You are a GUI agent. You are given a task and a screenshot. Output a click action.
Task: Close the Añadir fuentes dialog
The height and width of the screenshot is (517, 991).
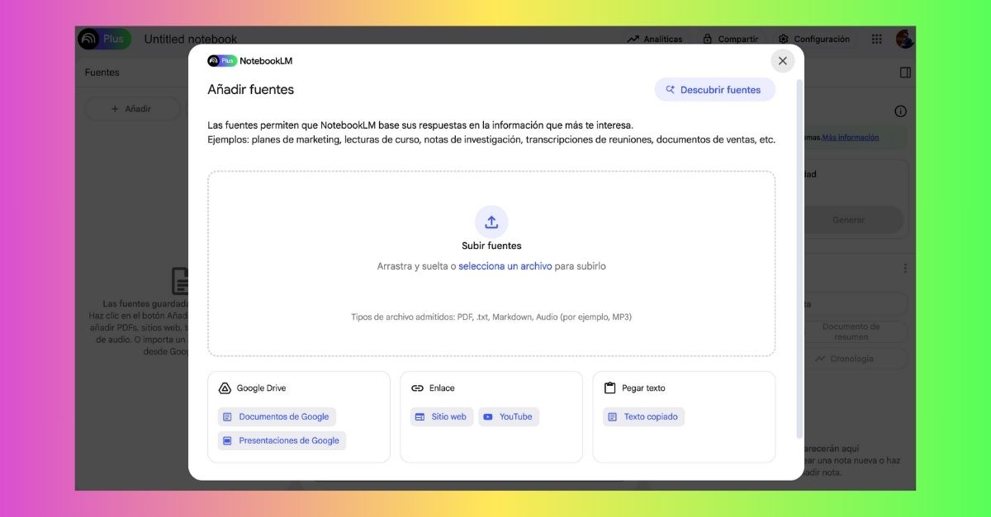point(782,60)
